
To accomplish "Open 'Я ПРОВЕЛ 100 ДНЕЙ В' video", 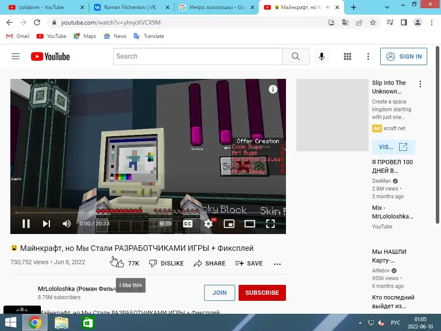I will pyautogui.click(x=392, y=166).
